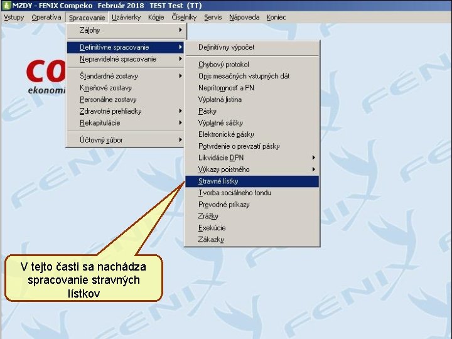This screenshot has width=452, height=339.
Task: Open Elektronické pásky
Action: click(252, 134)
